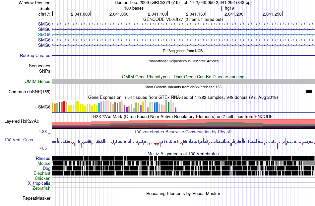Open GTEx Gene Expression track title
Image resolution: width=315 pixels, height=206 pixels.
click(x=183, y=98)
